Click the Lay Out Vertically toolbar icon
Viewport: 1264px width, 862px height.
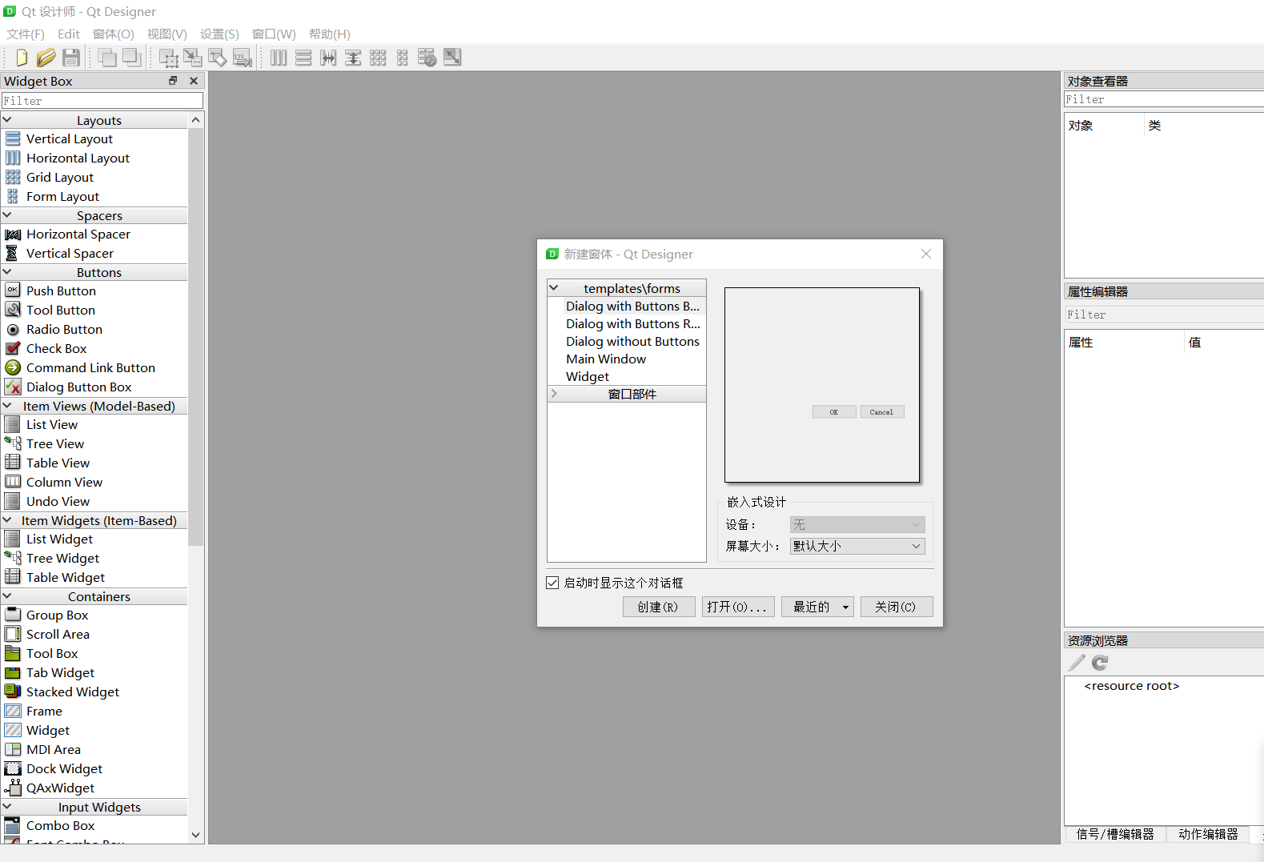[303, 58]
